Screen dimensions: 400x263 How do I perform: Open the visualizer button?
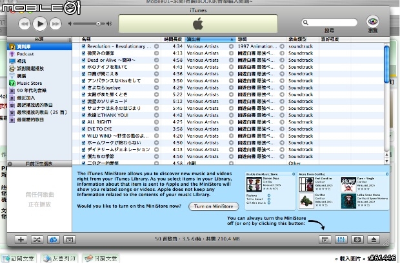[357, 240]
